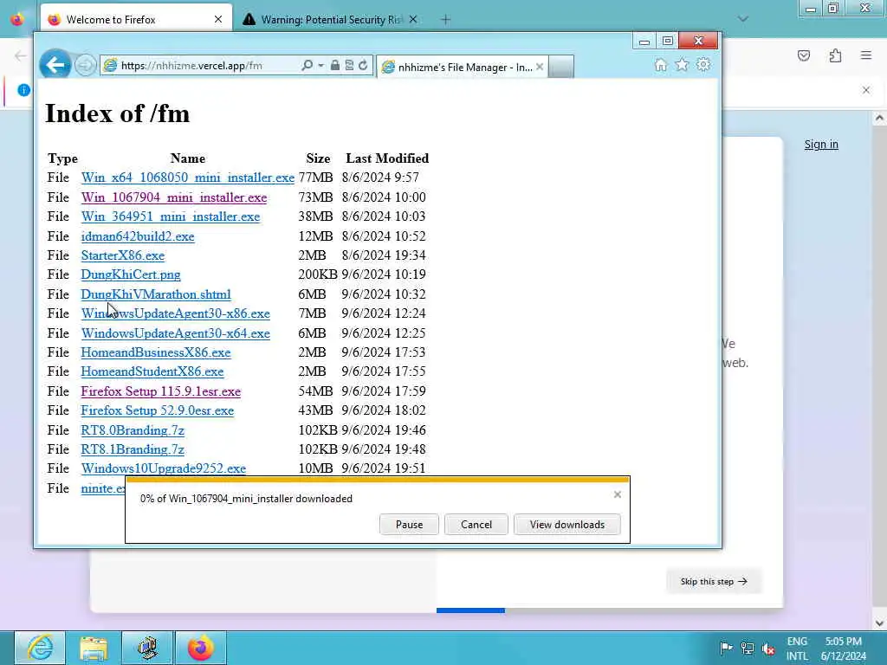Click Firefox welcome progress bar

pyautogui.click(x=610, y=610)
